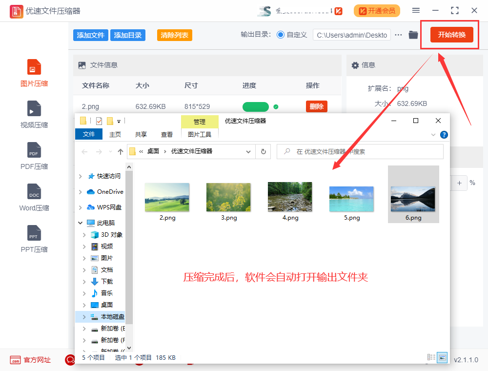Image resolution: width=488 pixels, height=371 pixels.
Task: Open the Explorer help question mark icon
Action: [444, 135]
